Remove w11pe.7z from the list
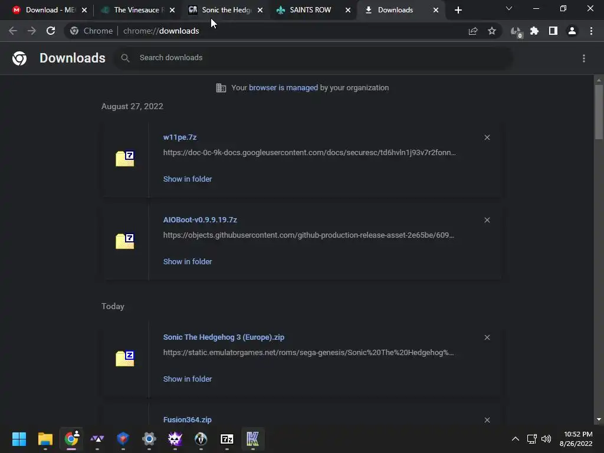 [487, 137]
